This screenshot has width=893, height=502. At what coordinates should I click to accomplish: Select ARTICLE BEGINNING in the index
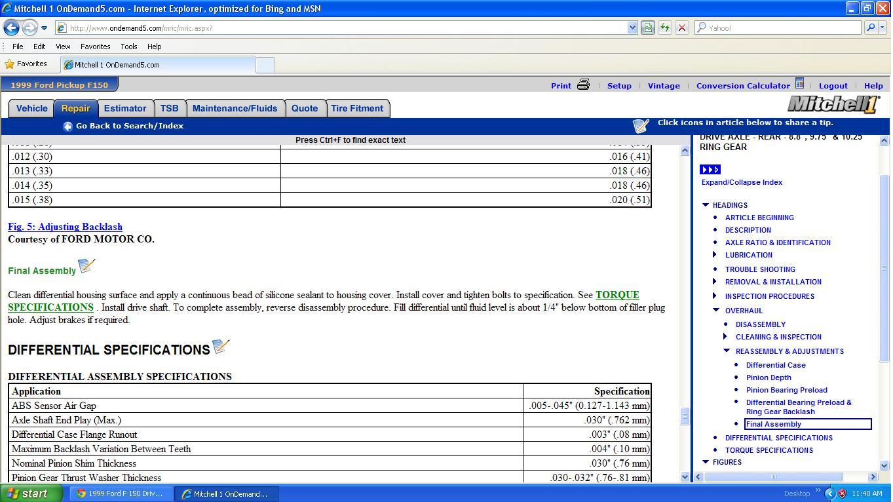coord(759,218)
